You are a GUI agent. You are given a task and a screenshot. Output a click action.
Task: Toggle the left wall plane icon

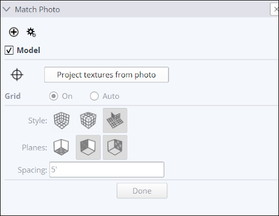pos(88,147)
